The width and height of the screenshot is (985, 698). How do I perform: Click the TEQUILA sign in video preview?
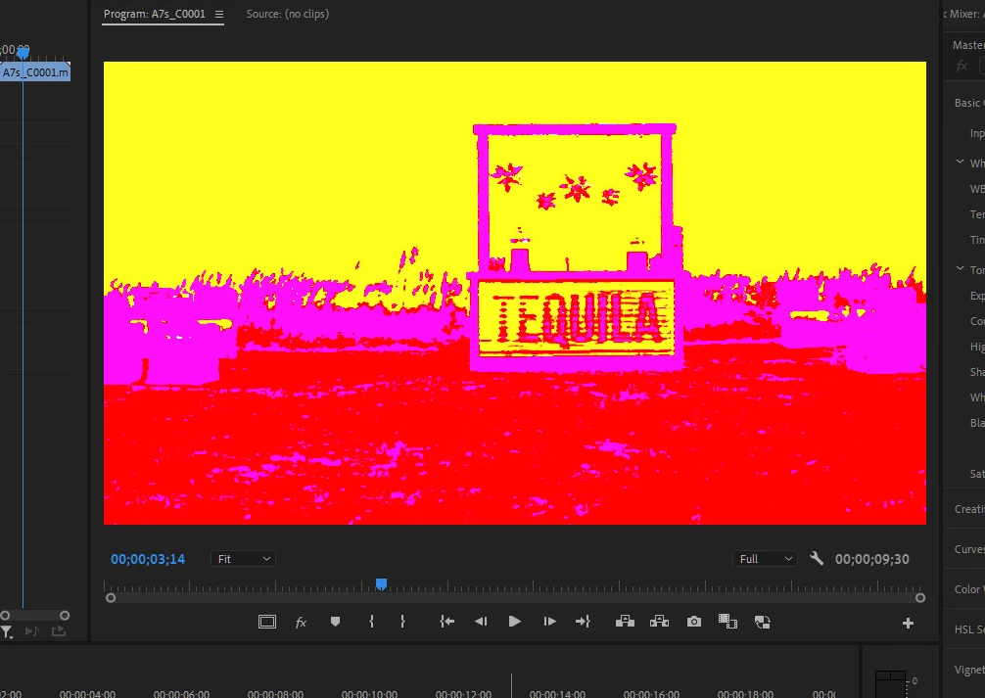coord(576,319)
